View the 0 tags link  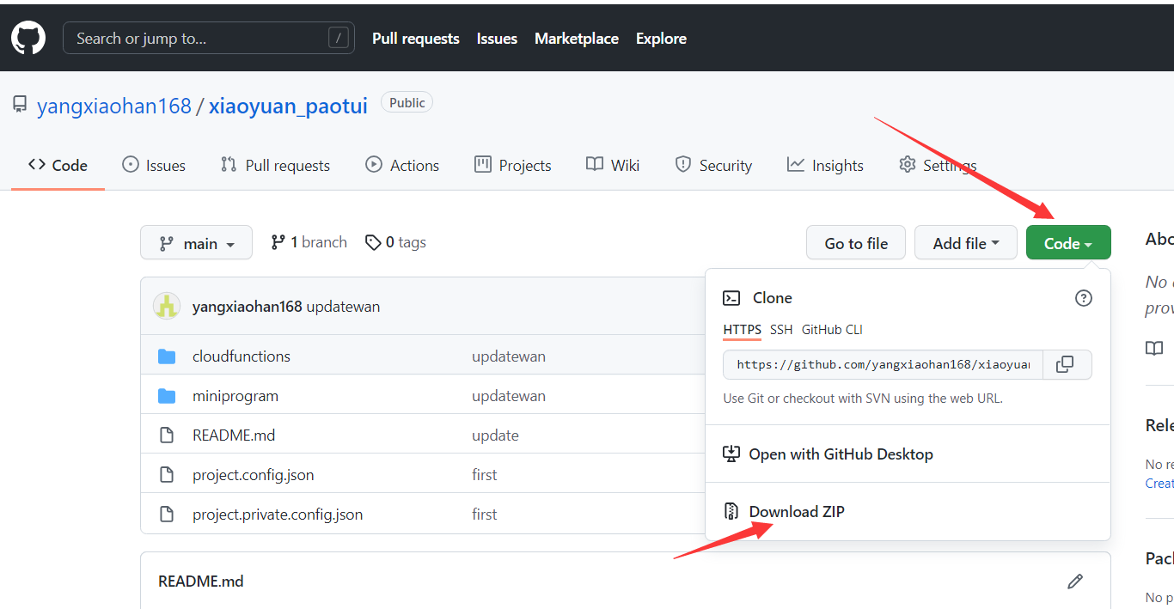click(395, 242)
